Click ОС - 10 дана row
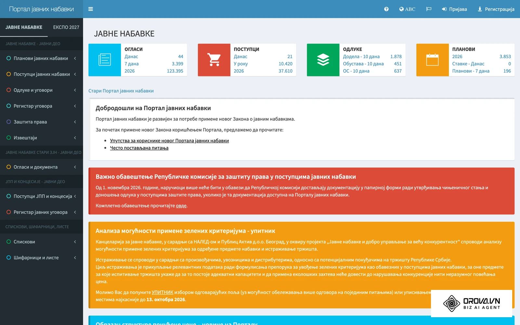The height and width of the screenshot is (325, 520). [372, 71]
